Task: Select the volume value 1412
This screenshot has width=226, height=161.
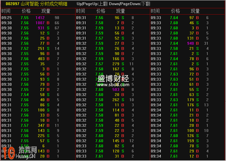Action: tap(40, 18)
